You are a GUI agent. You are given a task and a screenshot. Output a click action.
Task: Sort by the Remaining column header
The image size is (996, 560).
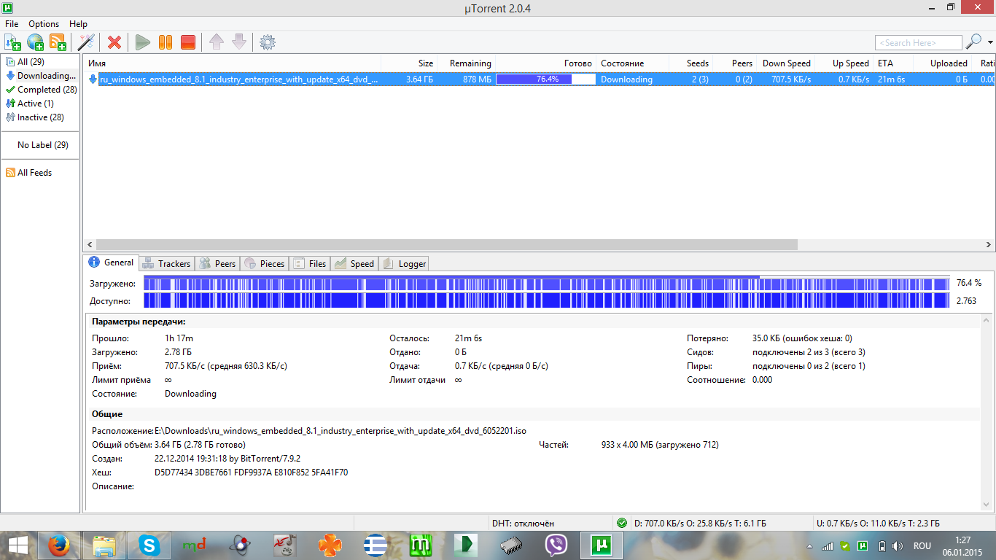(467, 63)
